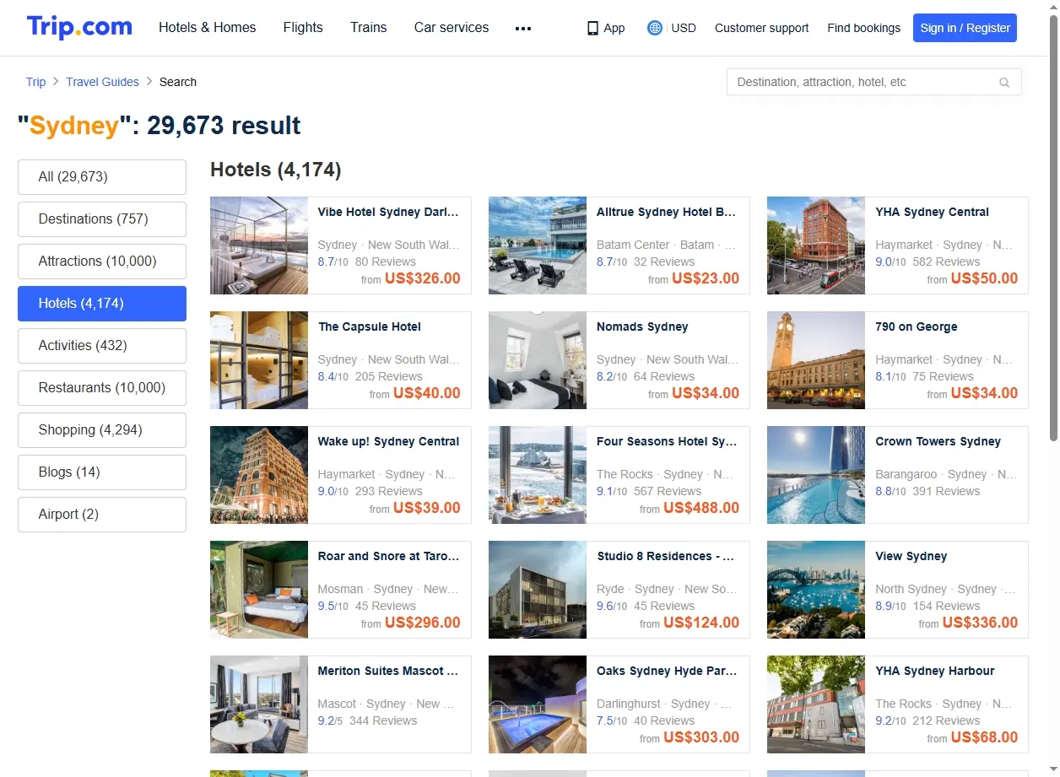Click the Trip.com logo
Screen dimensions: 1060x777
[79, 27]
